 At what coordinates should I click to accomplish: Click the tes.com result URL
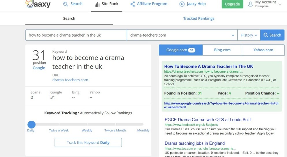(200, 149)
